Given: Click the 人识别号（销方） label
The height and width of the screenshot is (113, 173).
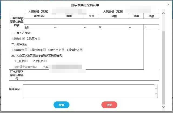Looking at the screenshot, I should coord(38,11).
